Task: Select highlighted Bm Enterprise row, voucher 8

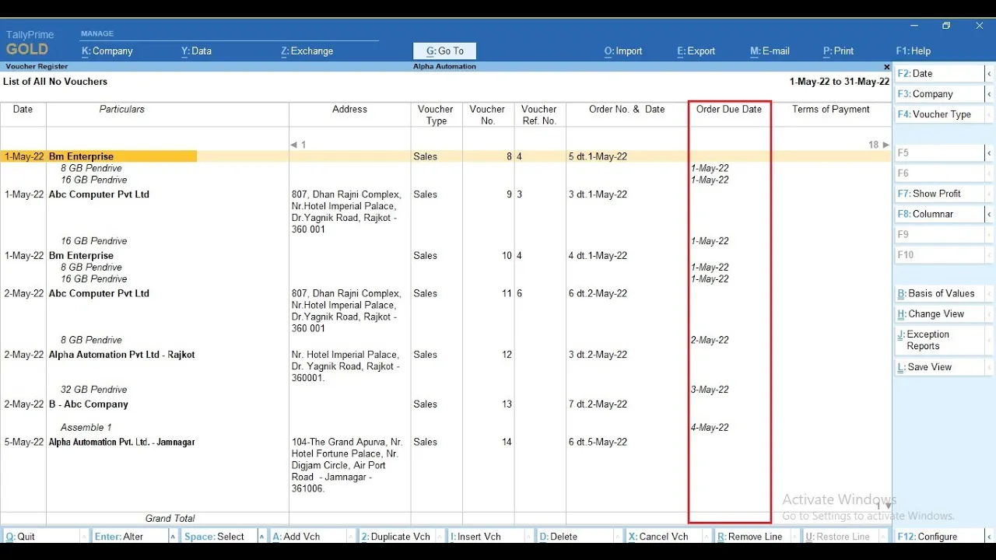Action: pyautogui.click(x=446, y=156)
